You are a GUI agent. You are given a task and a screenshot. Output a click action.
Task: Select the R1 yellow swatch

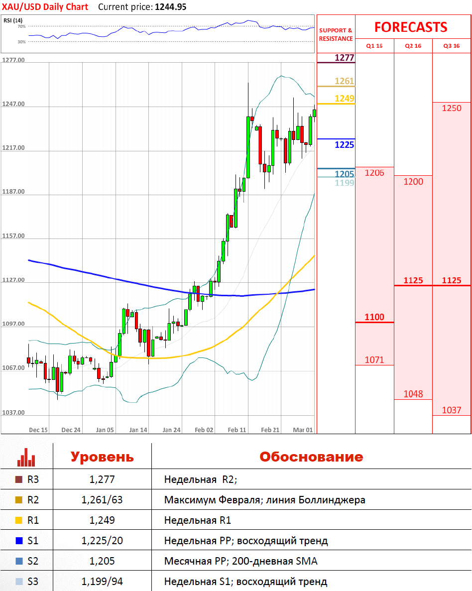pyautogui.click(x=19, y=520)
